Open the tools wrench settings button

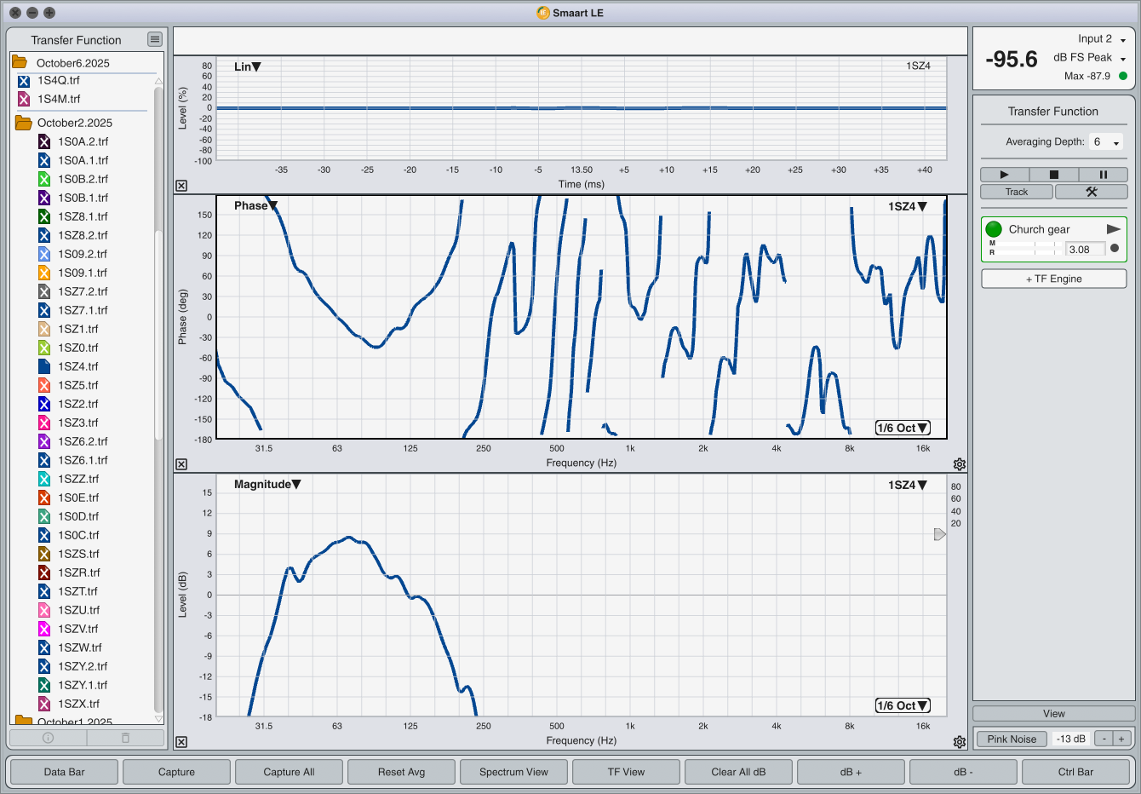click(1091, 192)
